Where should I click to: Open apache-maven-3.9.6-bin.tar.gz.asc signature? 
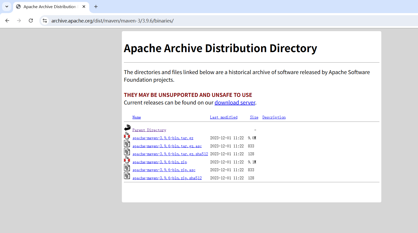(x=167, y=146)
